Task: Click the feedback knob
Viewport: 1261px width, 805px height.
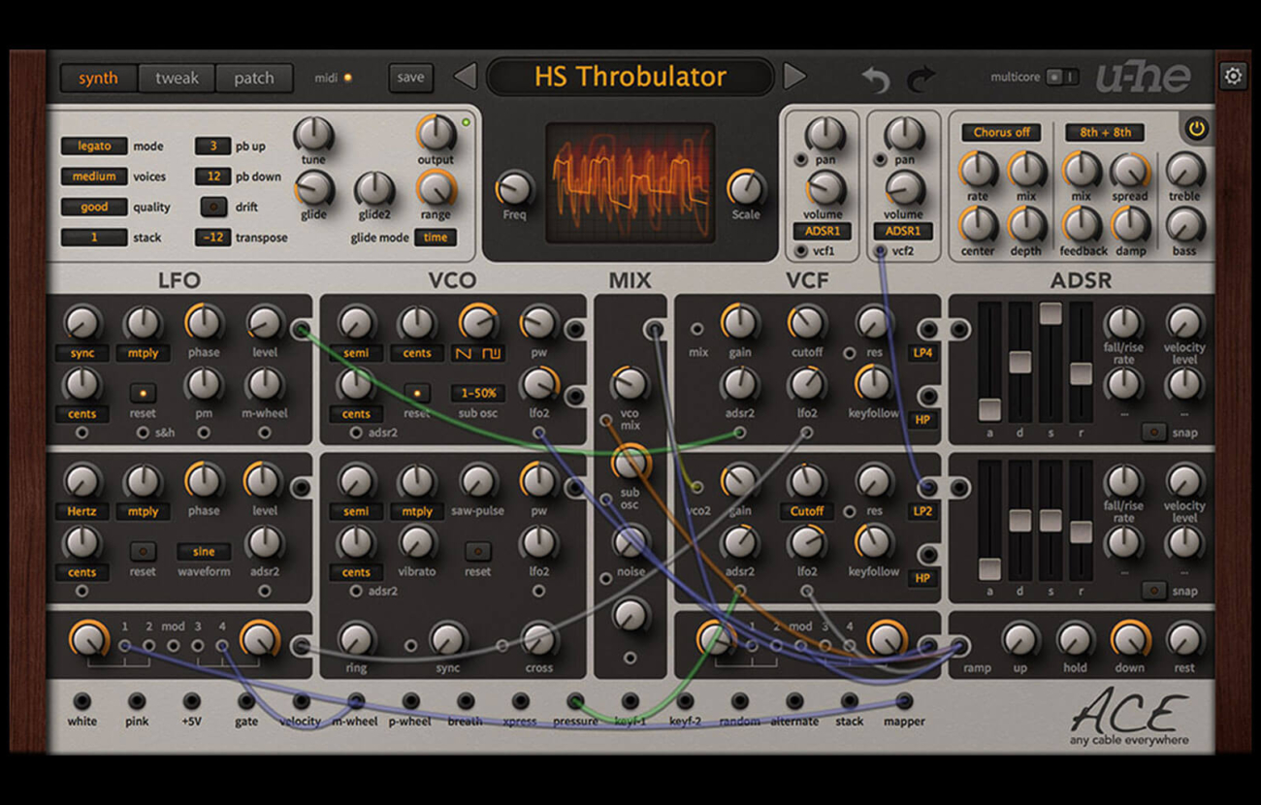Action: click(1083, 225)
